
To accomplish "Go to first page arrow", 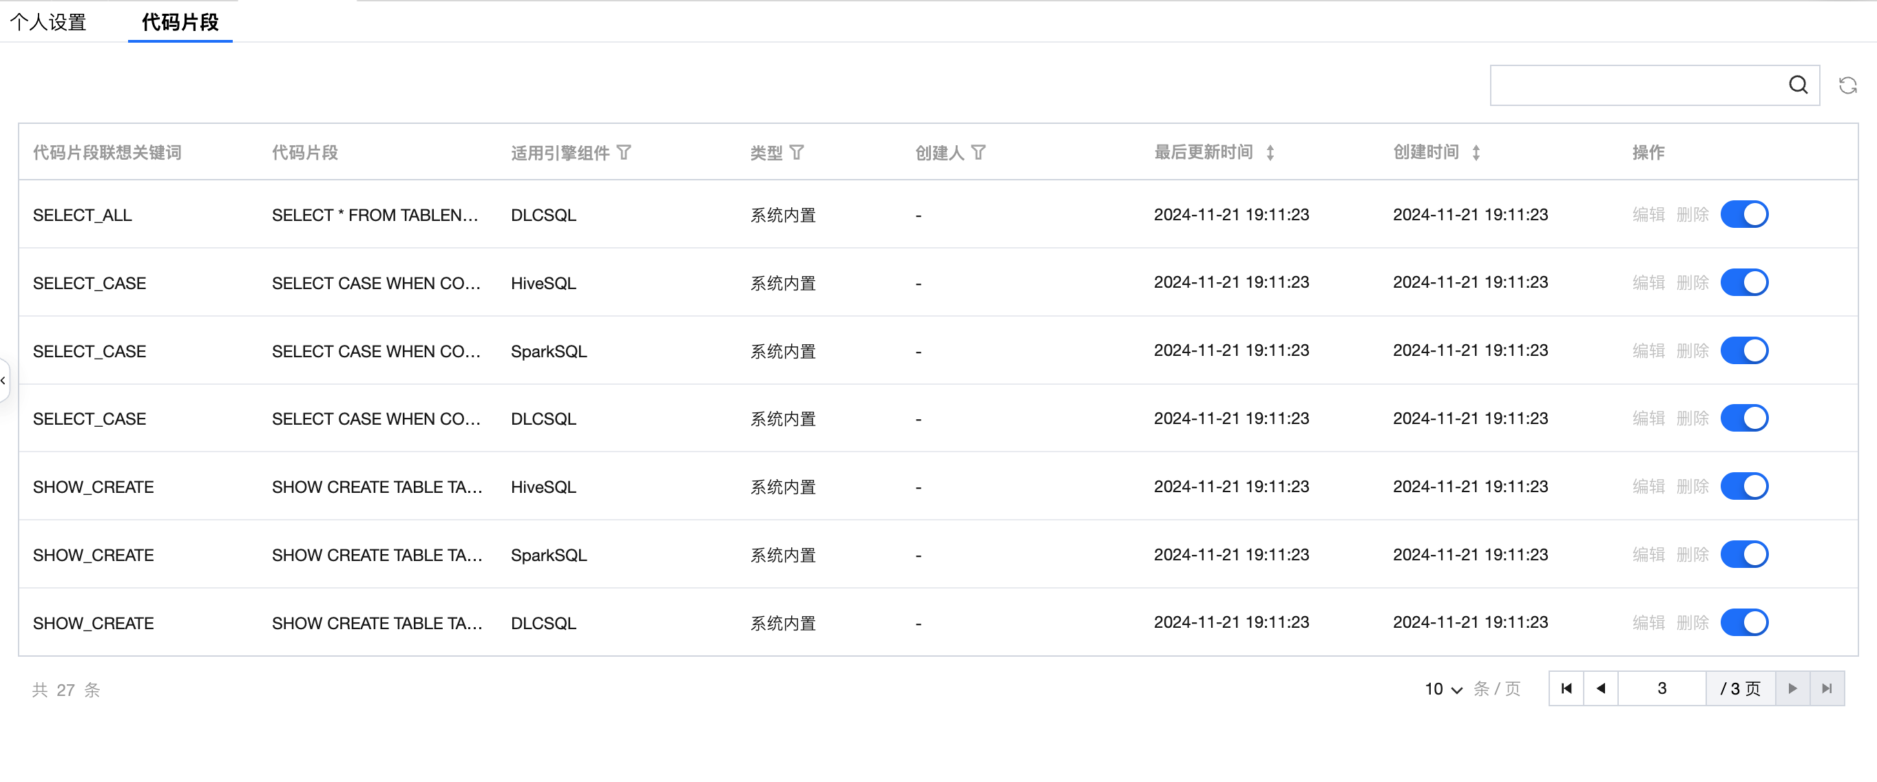I will click(x=1566, y=688).
